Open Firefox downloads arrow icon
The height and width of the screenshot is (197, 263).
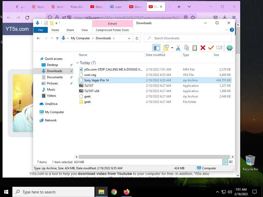click(x=224, y=17)
